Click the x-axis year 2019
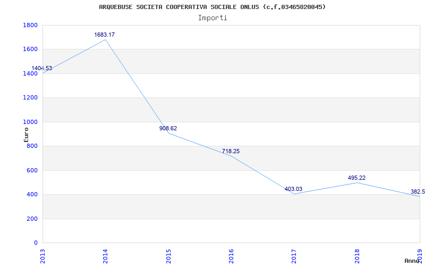Screen dimensions: 425x266 point(420,256)
